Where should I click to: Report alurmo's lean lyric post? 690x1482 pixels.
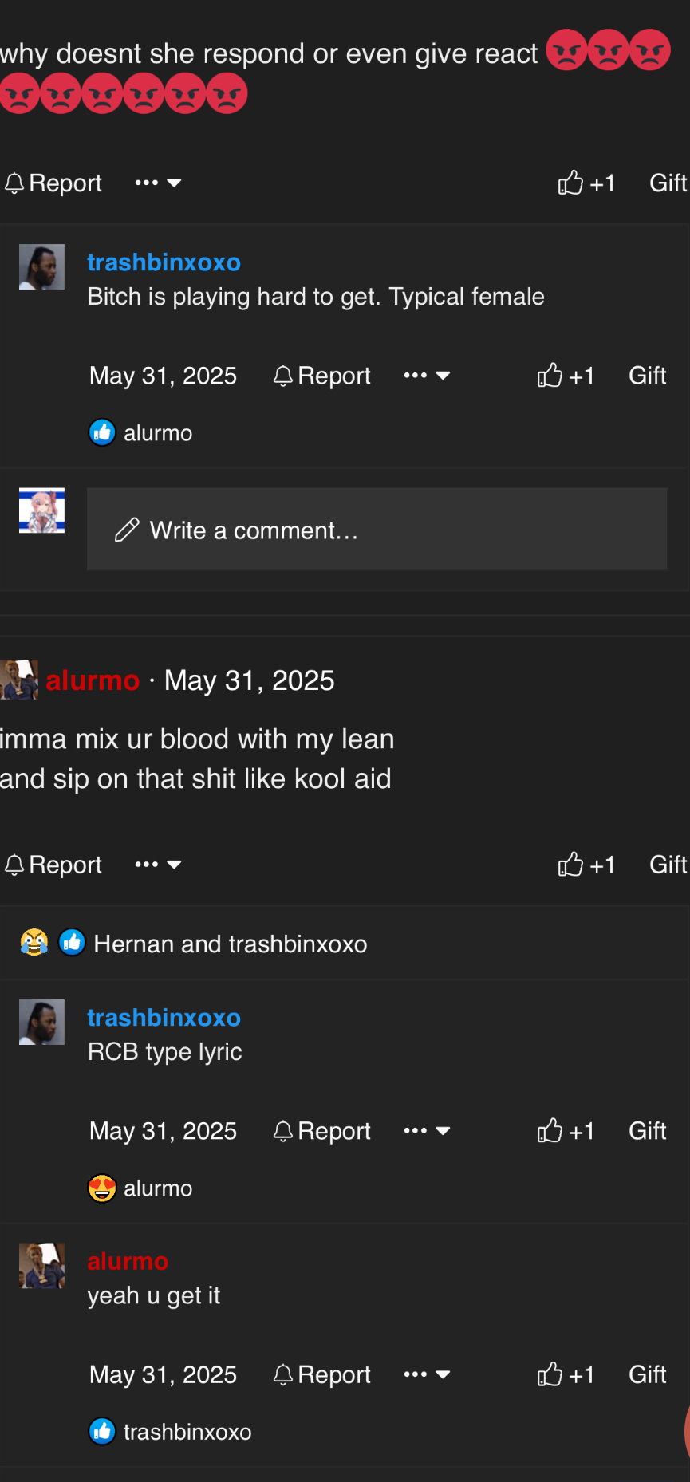pos(54,865)
